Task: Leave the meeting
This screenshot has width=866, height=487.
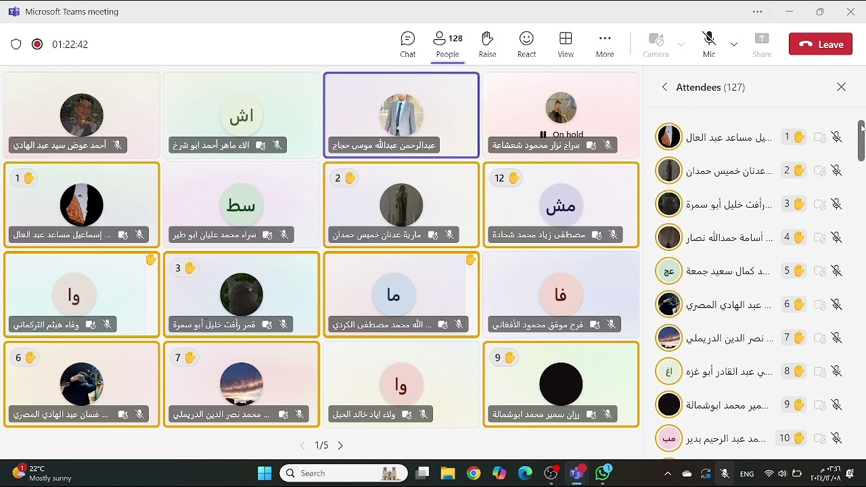Action: 821,44
